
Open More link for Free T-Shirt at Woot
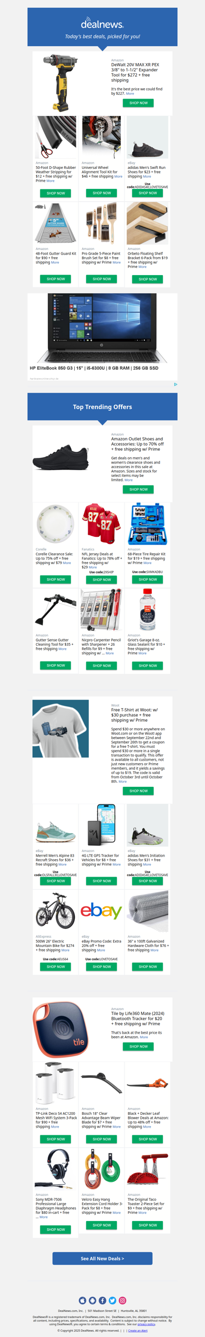coord(122,781)
